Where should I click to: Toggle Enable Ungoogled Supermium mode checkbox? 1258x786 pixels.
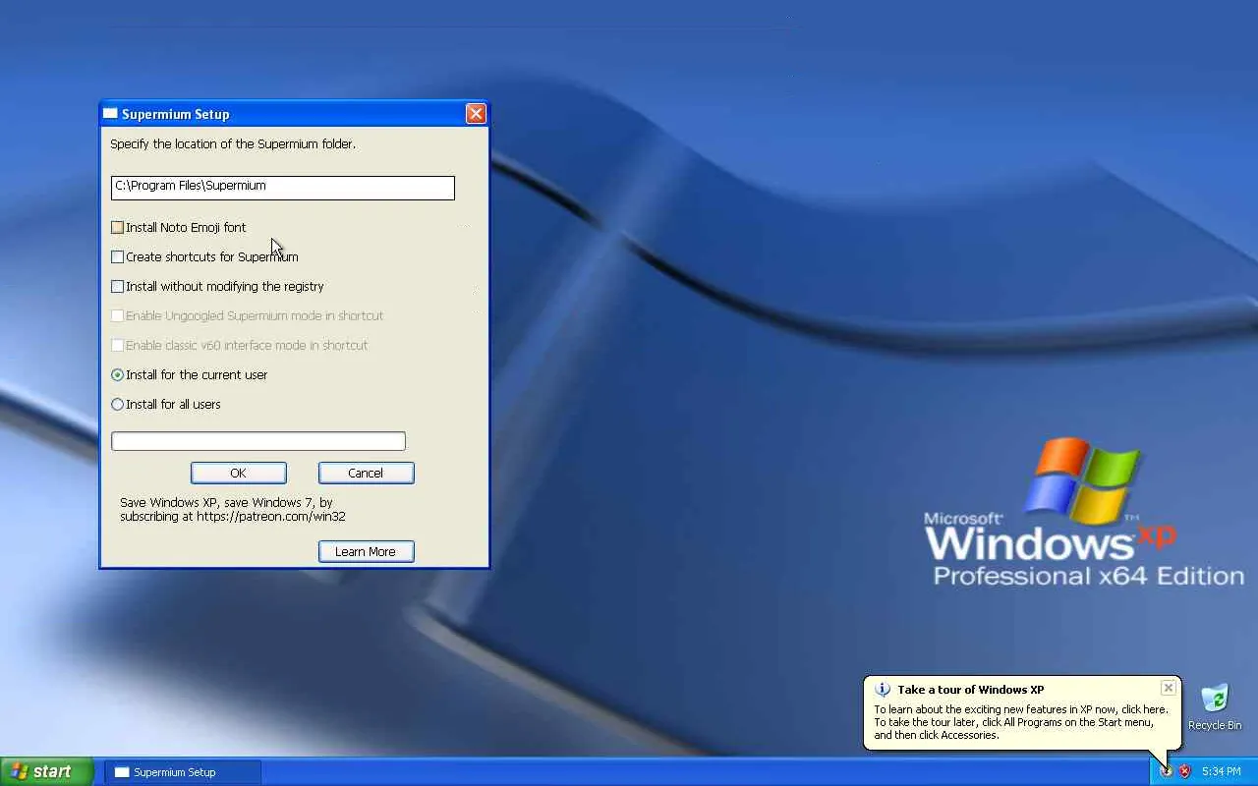click(118, 316)
